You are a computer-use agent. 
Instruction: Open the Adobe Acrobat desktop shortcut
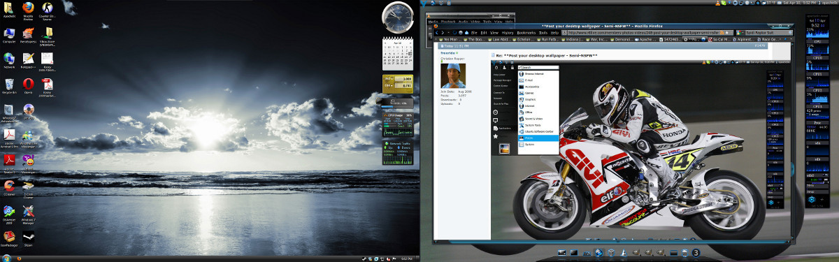click(9, 137)
